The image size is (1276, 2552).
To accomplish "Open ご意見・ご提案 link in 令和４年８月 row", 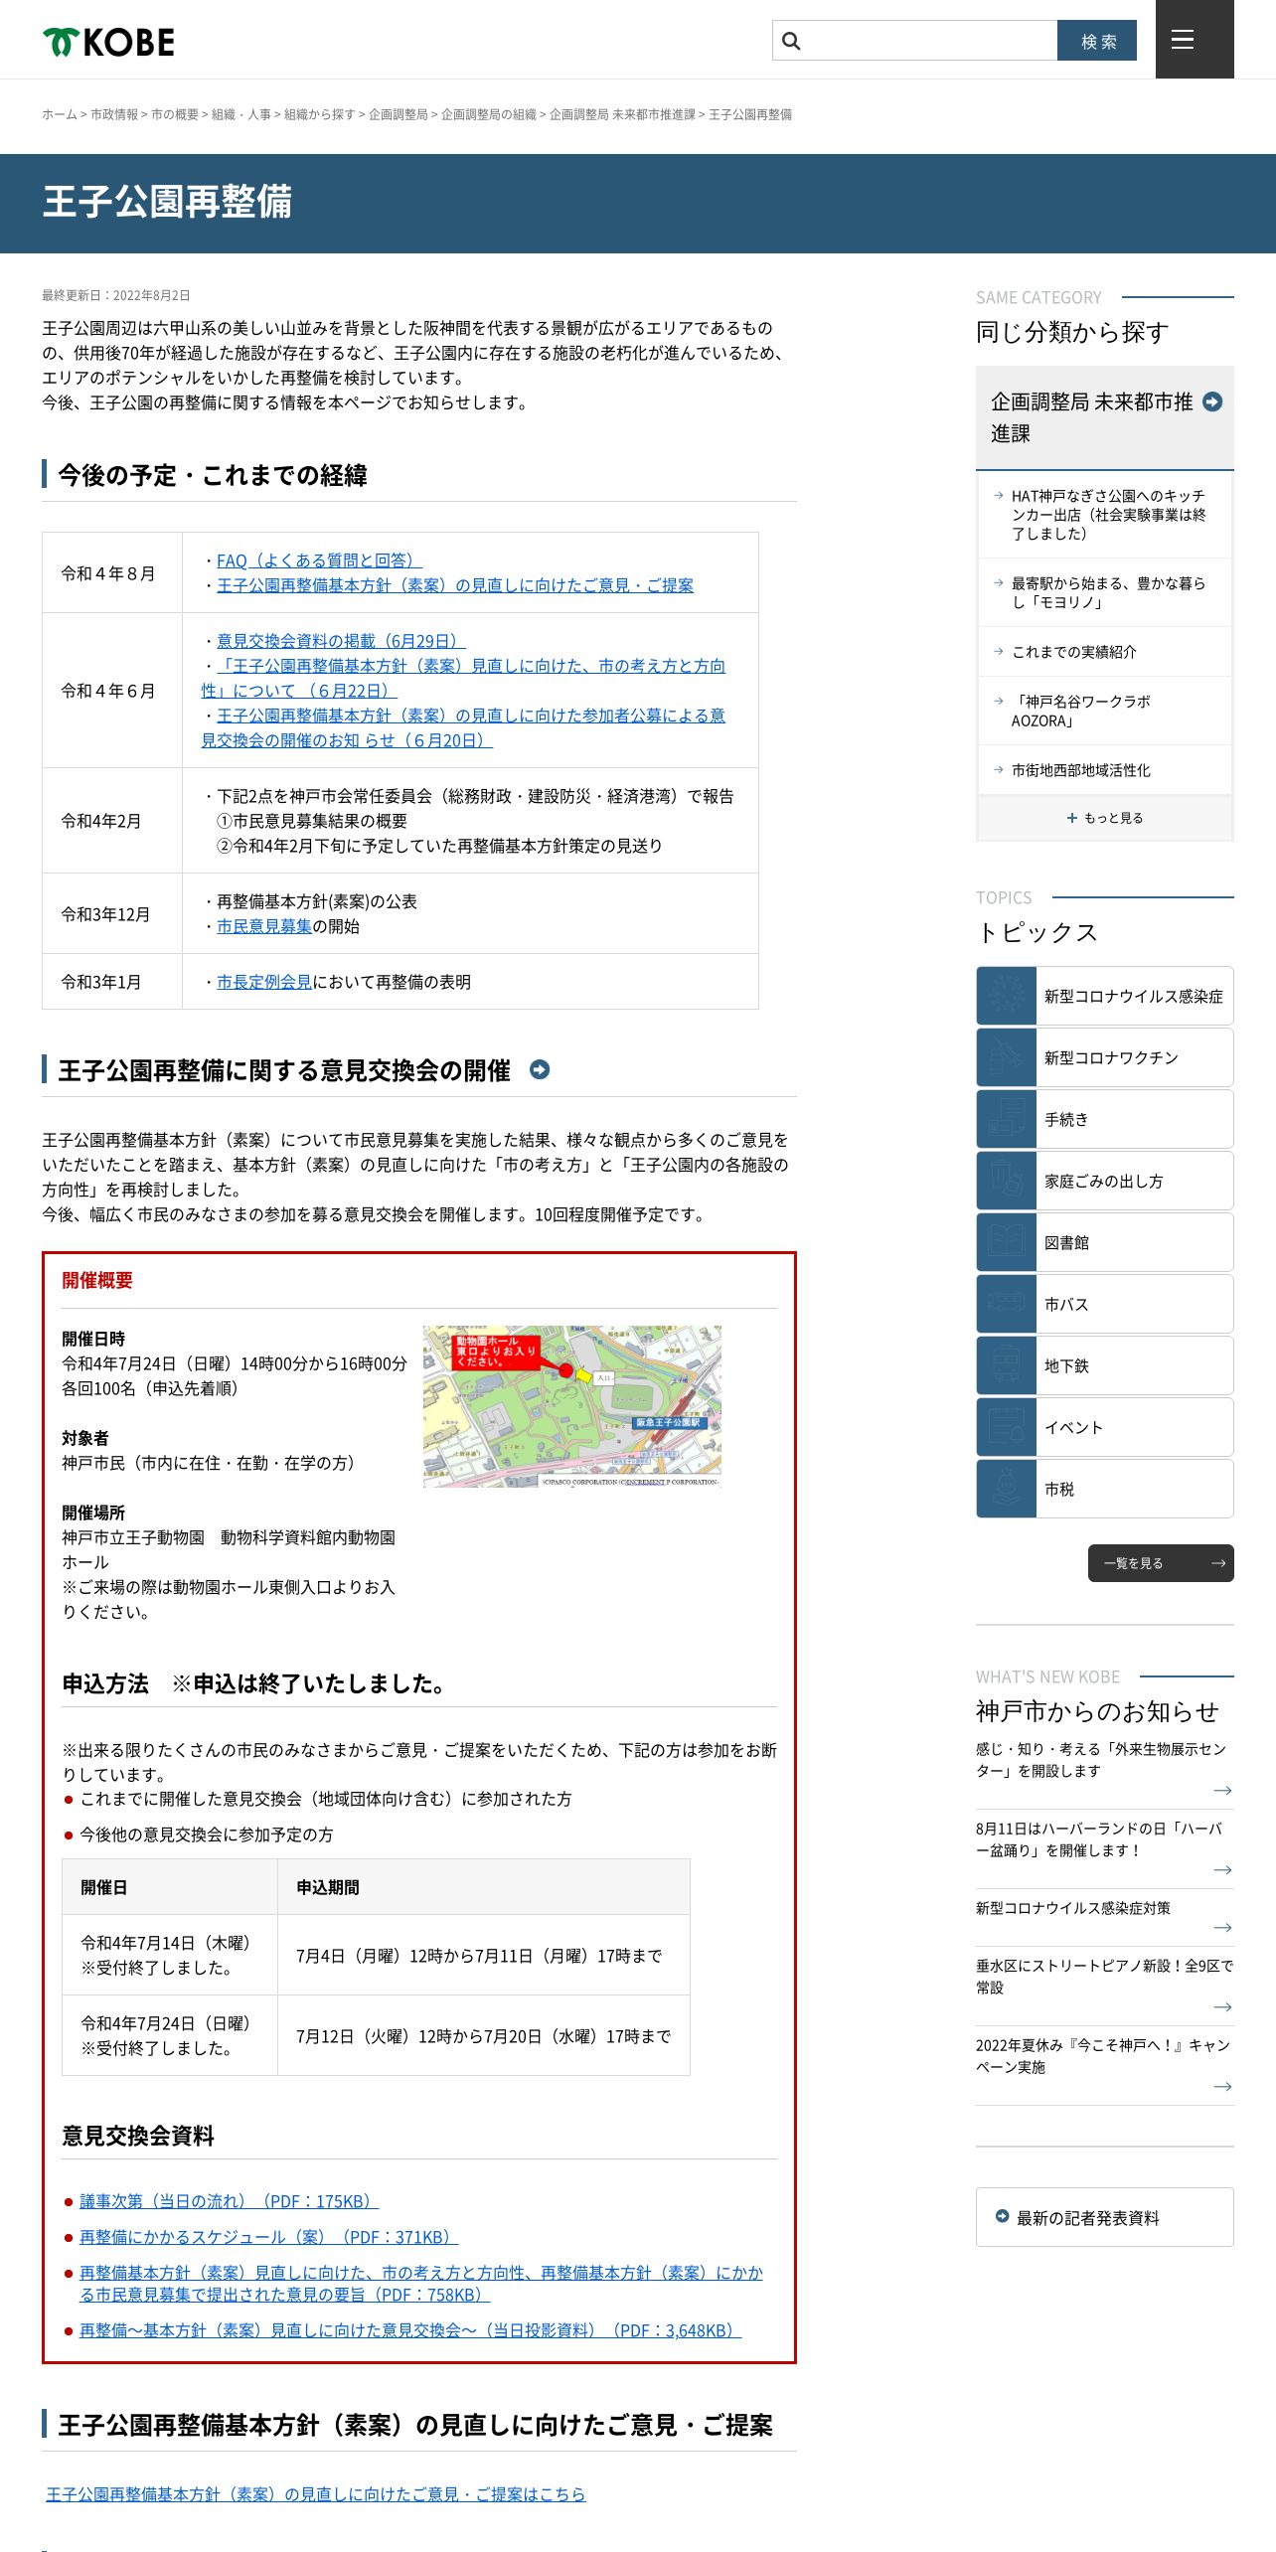I will (455, 585).
